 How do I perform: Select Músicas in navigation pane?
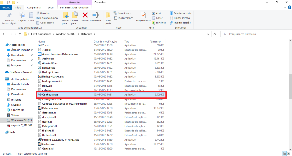click(x=14, y=105)
